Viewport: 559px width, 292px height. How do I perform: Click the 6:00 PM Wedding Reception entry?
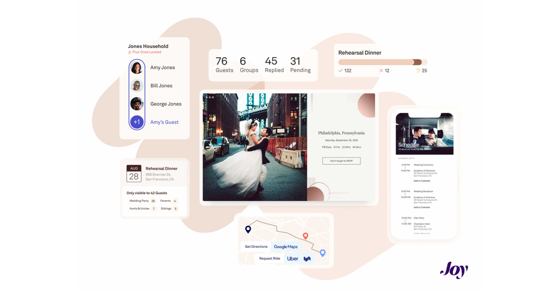[417, 191]
